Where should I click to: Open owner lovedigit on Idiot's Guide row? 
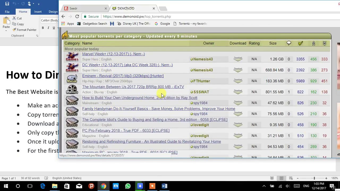(x=201, y=125)
